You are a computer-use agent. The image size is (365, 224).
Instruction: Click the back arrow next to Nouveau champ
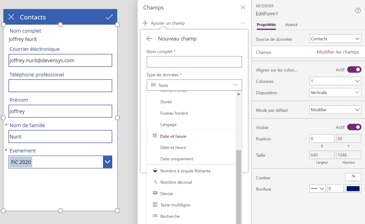coord(149,39)
